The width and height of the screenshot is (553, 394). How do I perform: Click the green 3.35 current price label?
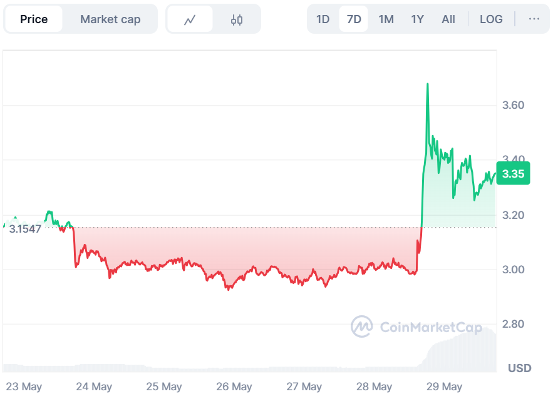(x=514, y=174)
